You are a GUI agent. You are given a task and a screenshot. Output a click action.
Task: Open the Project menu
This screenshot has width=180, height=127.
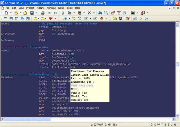[30, 8]
